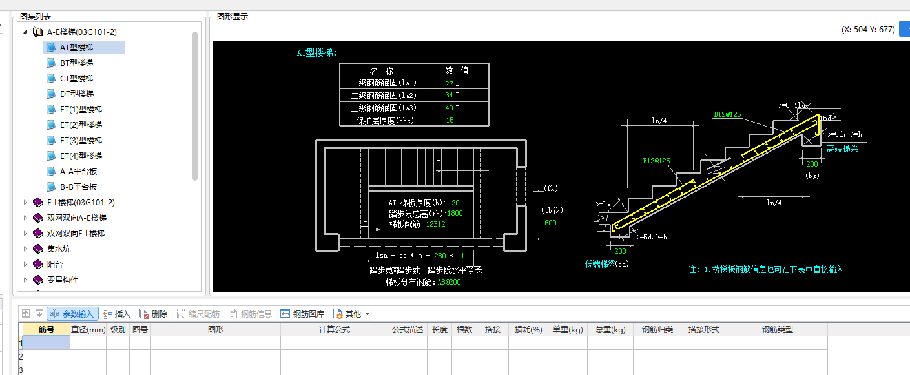Select DT型楼梯 in the atlas list

pos(76,94)
